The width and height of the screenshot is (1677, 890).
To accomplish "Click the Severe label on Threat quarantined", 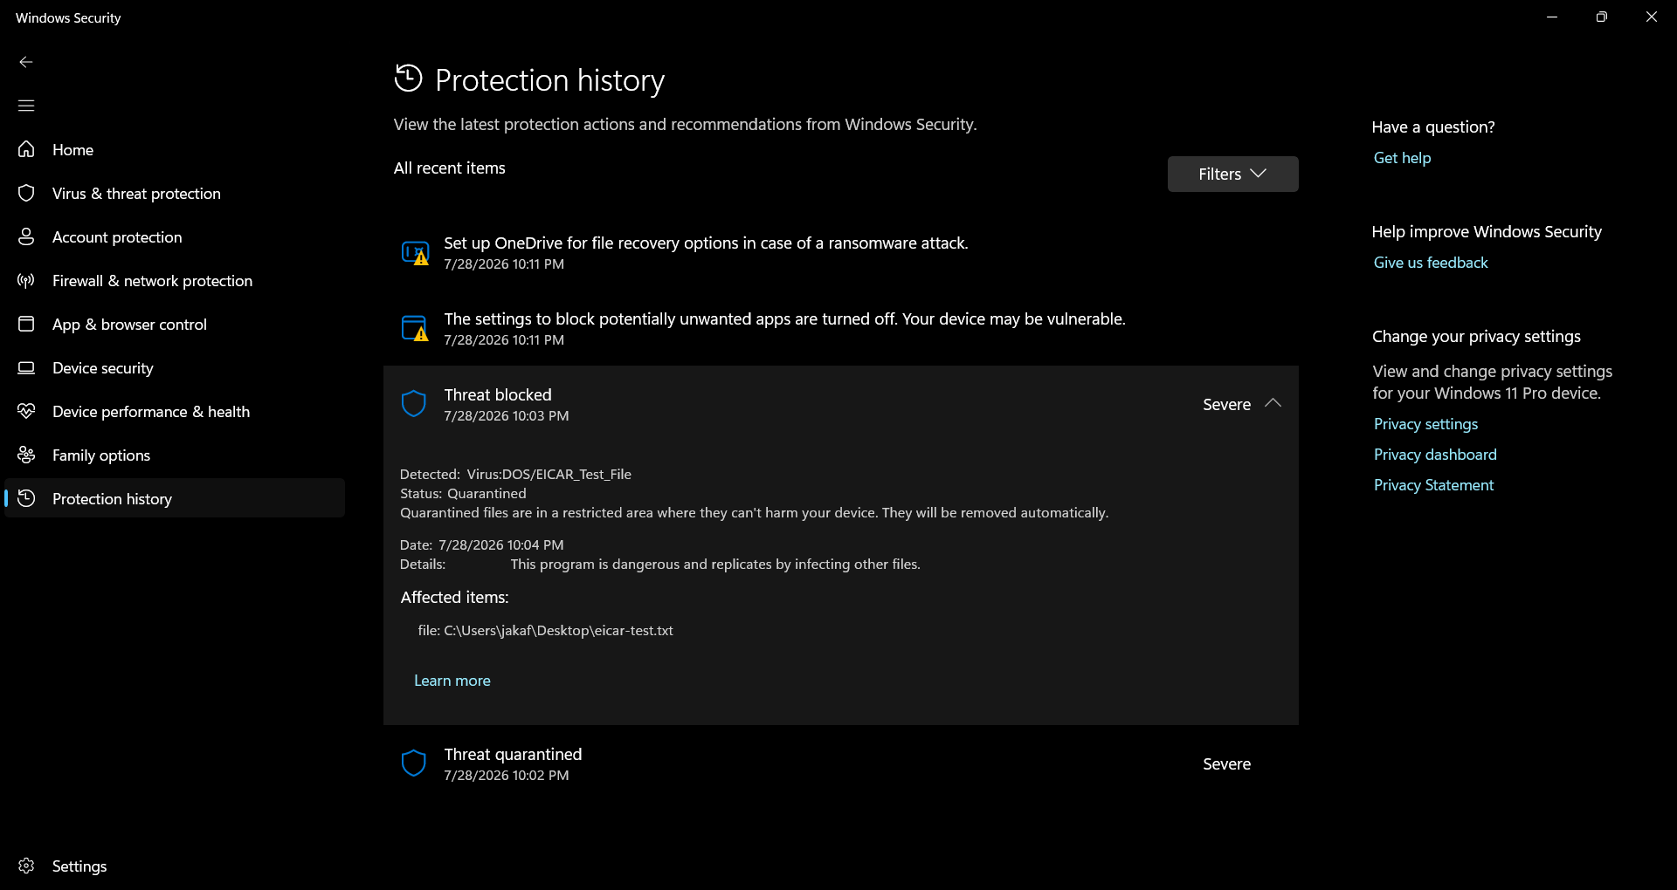I will 1226,764.
